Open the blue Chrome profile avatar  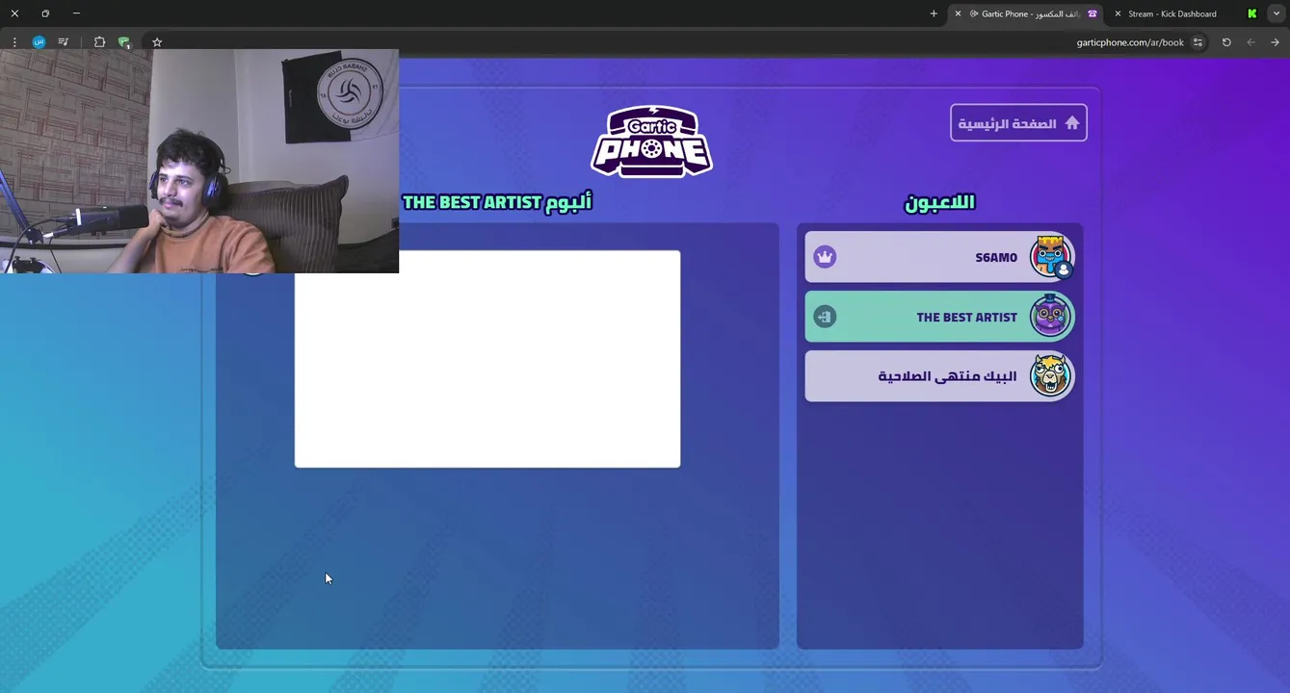coord(39,42)
